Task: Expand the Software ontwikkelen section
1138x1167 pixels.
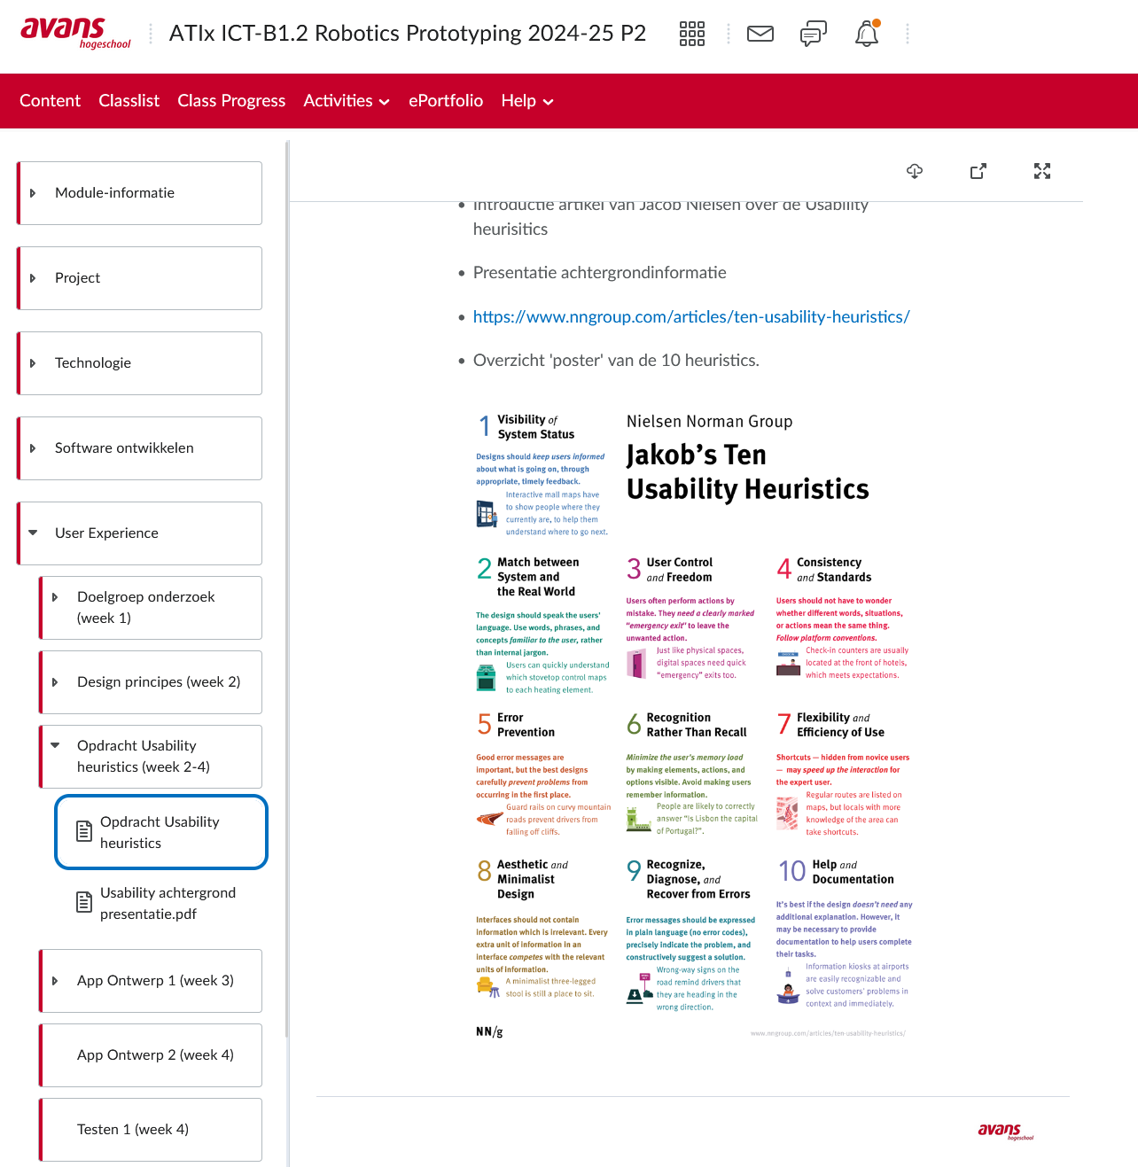Action: point(33,448)
